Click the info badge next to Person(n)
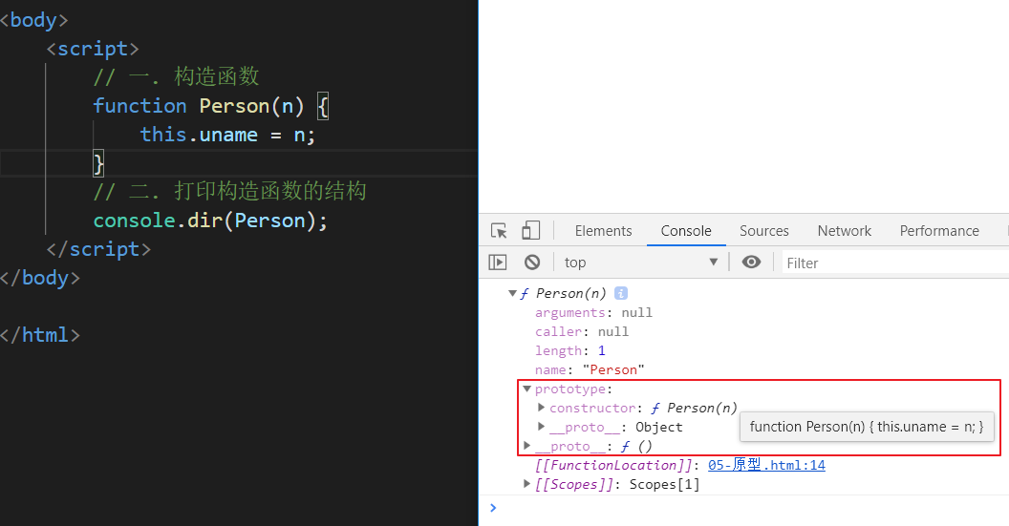Image resolution: width=1009 pixels, height=526 pixels. tap(620, 293)
